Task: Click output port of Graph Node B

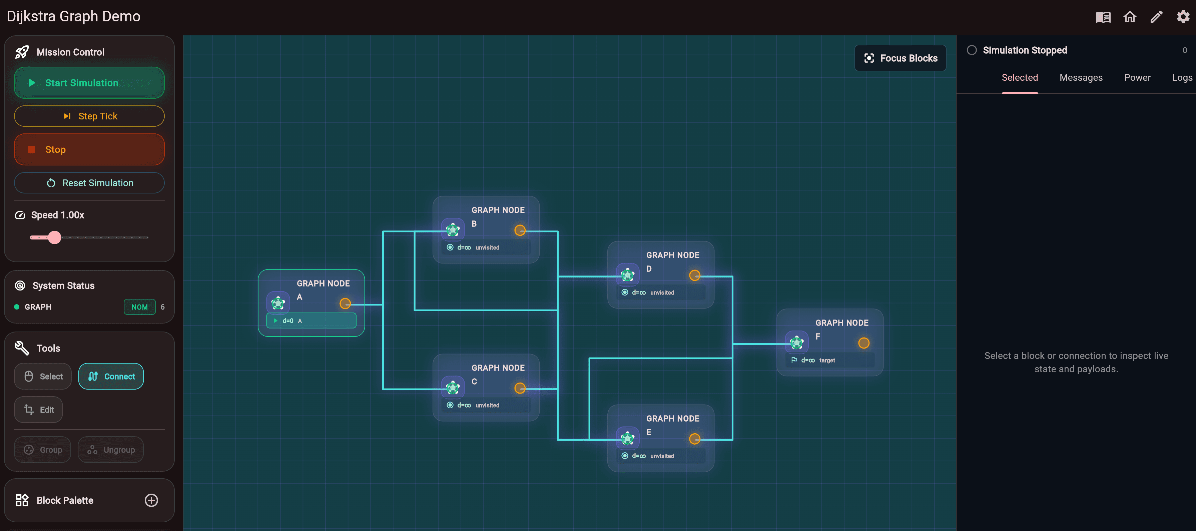Action: [x=520, y=230]
